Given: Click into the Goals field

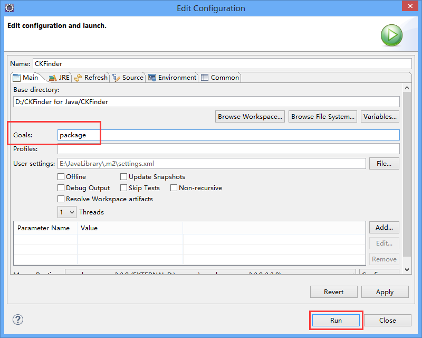Looking at the screenshot, I should (x=228, y=135).
